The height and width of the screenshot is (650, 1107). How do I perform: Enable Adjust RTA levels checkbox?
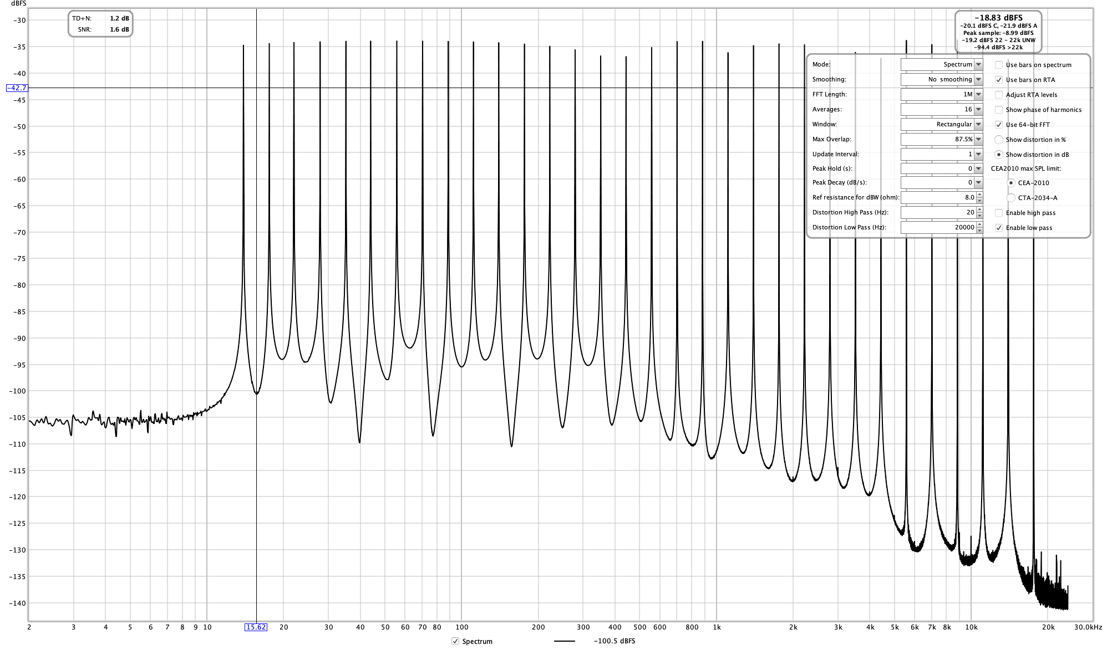point(999,95)
